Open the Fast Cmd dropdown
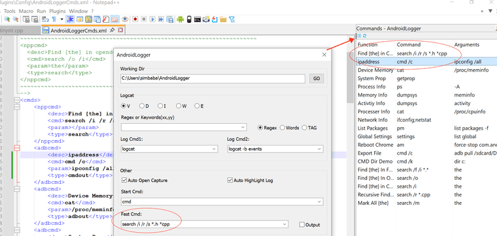The height and width of the screenshot is (236, 497). click(284, 224)
